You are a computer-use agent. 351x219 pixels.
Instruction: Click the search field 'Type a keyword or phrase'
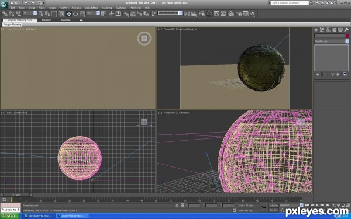tap(290, 3)
